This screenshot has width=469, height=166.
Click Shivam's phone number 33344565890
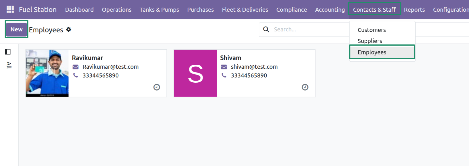(x=249, y=76)
